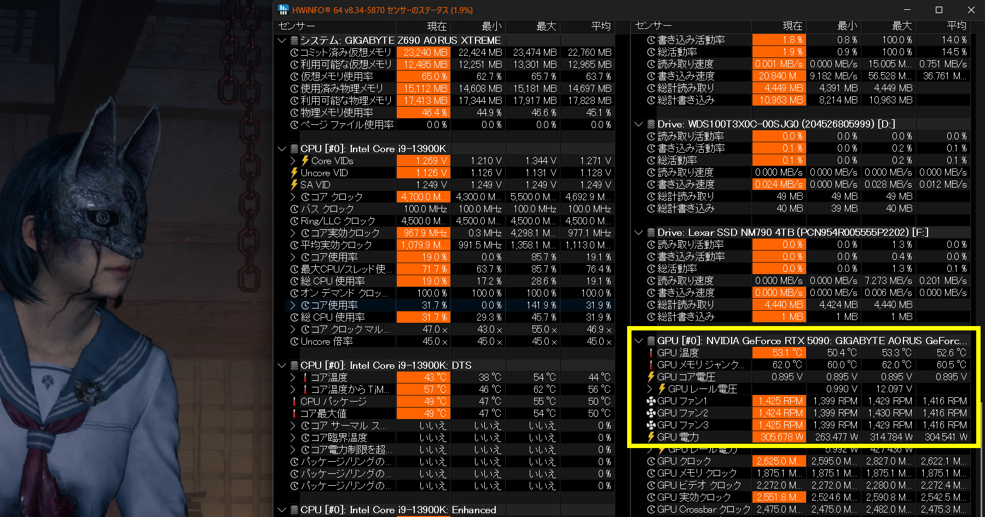This screenshot has height=517, width=985.
Task: Click the fan icon beside GPU ファン1
Action: [651, 401]
